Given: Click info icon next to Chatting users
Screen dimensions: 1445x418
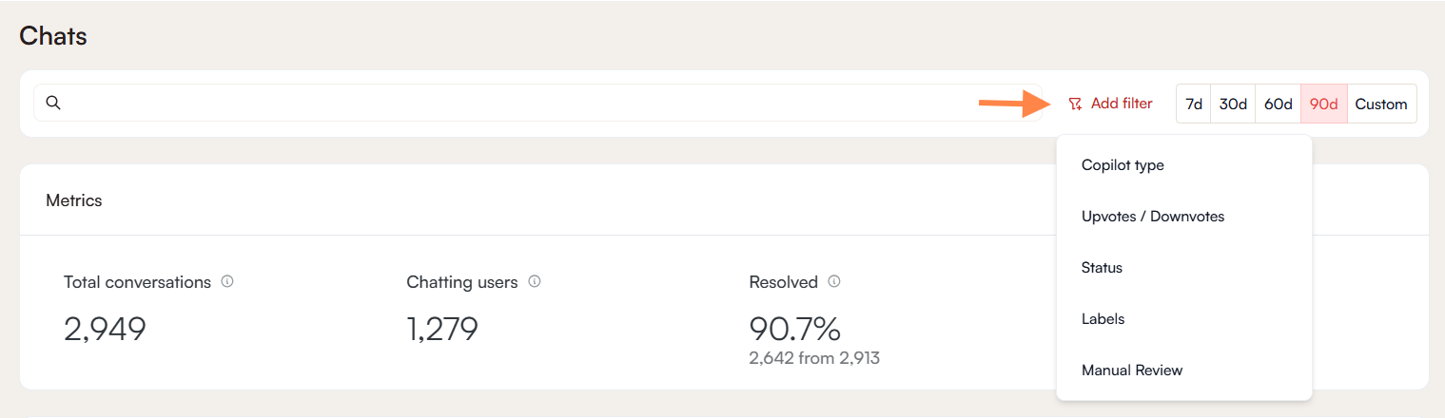Looking at the screenshot, I should click(535, 282).
